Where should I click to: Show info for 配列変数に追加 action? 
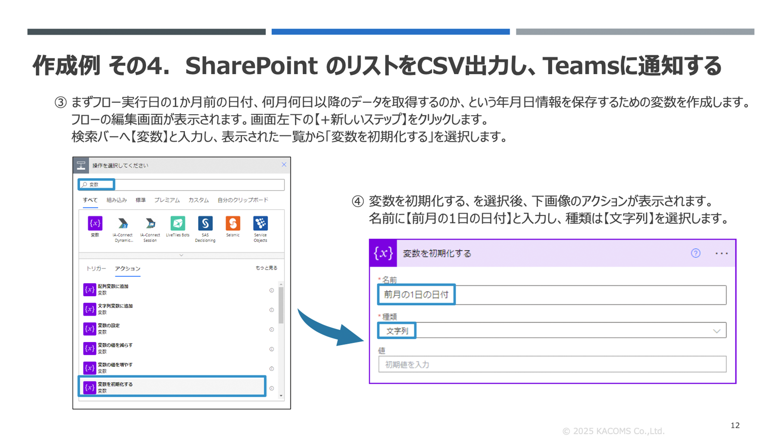(x=272, y=290)
